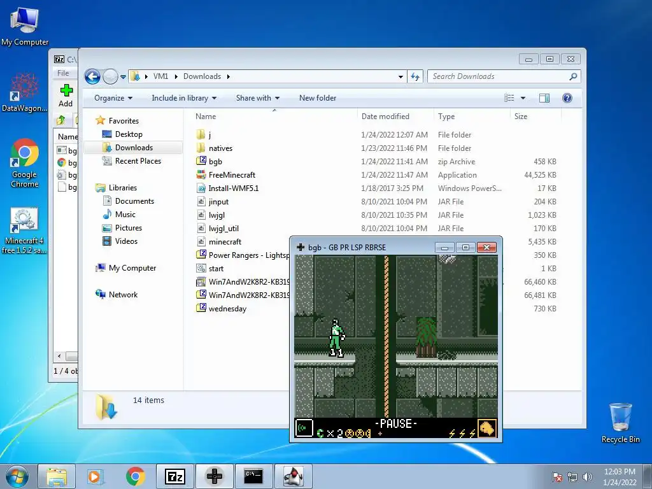Switch to 7-Zip taskbar button
The height and width of the screenshot is (489, 652).
click(174, 476)
